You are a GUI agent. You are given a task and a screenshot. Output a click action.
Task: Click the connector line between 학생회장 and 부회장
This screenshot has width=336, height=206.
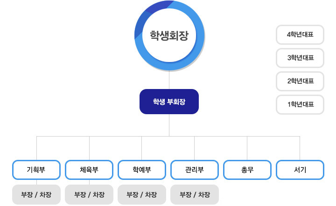pyautogui.click(x=169, y=80)
